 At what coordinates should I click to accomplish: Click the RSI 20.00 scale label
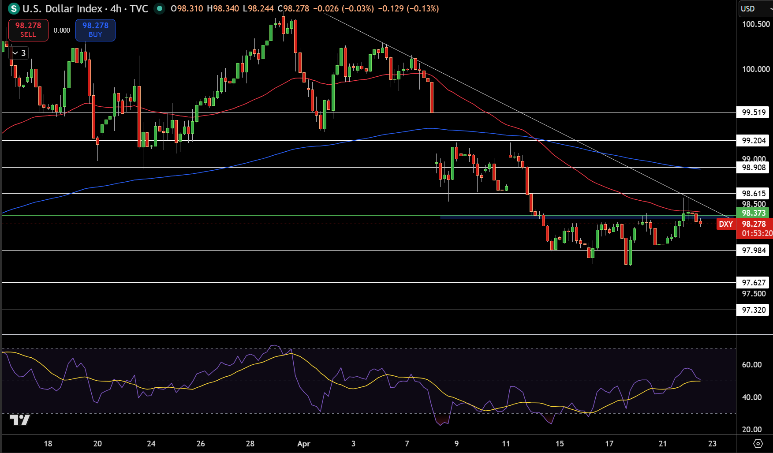point(751,429)
